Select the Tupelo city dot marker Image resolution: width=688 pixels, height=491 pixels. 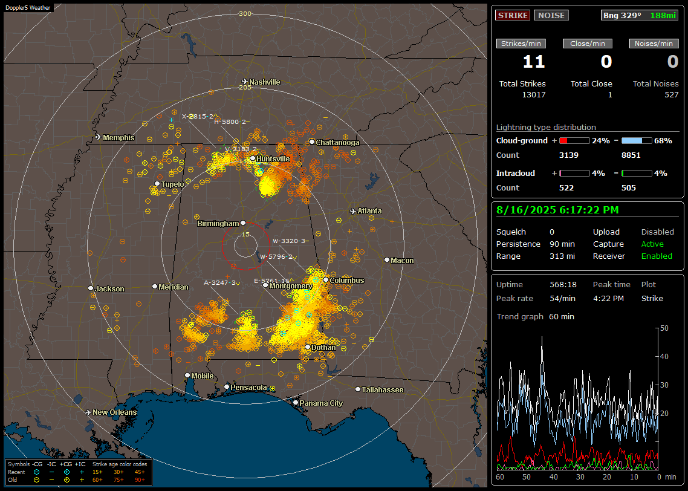[x=157, y=183]
